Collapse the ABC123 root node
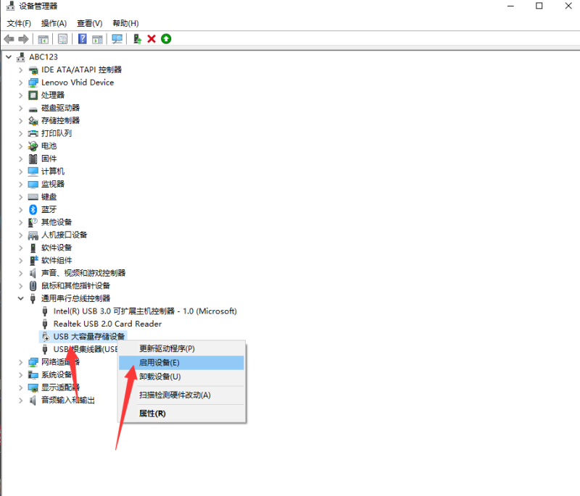The width and height of the screenshot is (580, 496). 9,57
